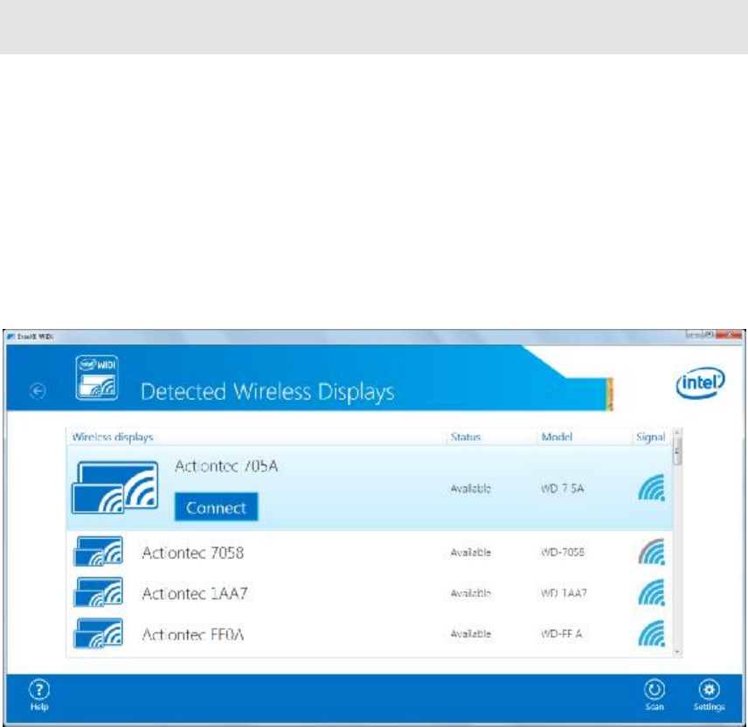Click the Connect button for Actiontec 705A

216,507
